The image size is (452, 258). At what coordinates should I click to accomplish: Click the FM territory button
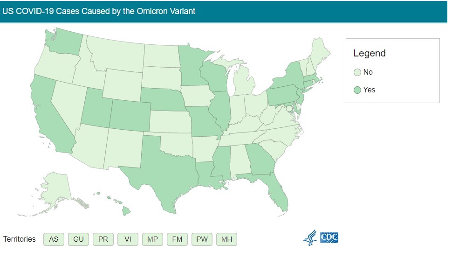click(x=177, y=239)
